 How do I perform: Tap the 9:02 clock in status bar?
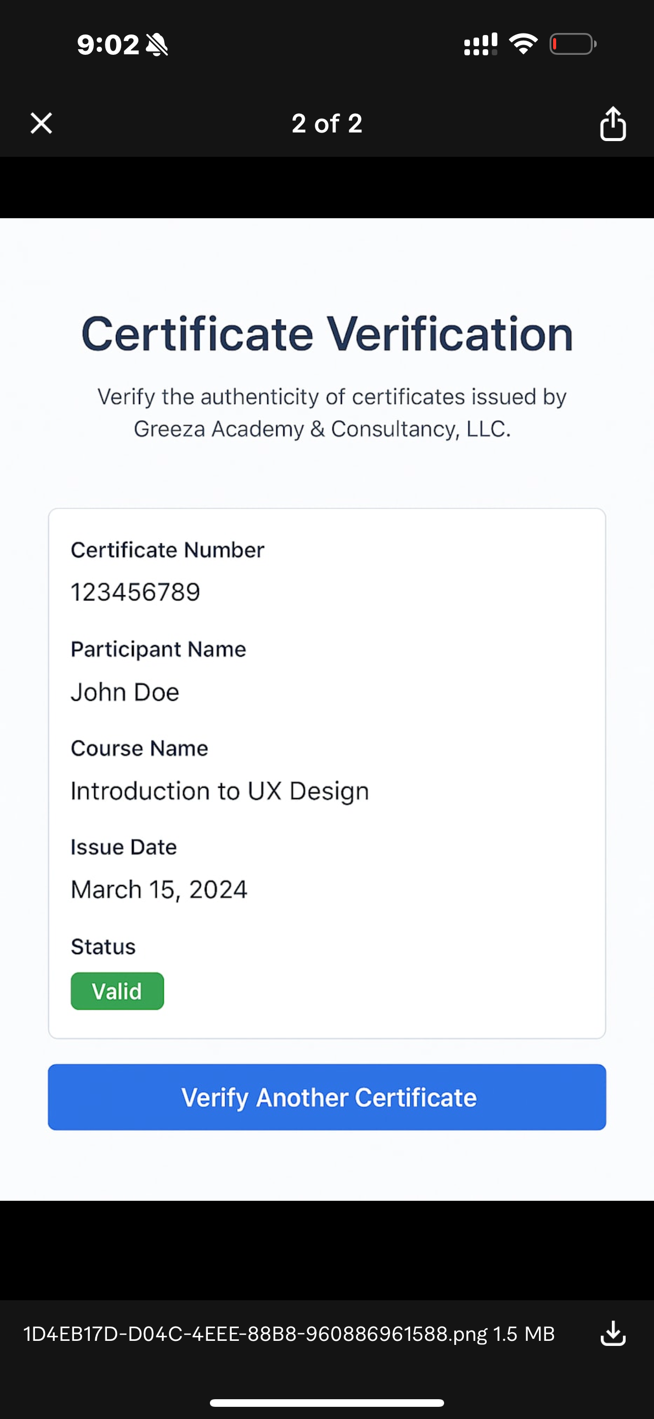click(108, 45)
